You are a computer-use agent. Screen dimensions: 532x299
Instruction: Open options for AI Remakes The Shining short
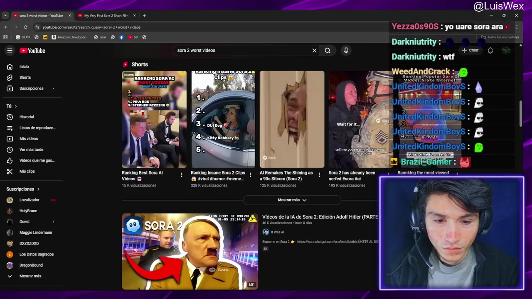319,175
